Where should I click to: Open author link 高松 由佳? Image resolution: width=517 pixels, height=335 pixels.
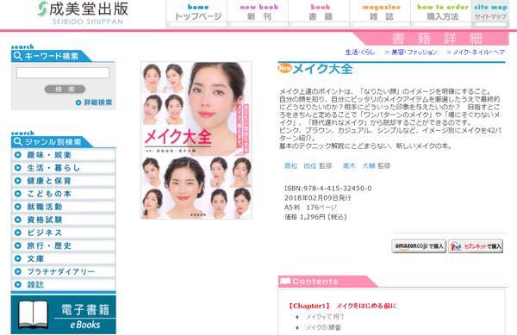tap(301, 165)
